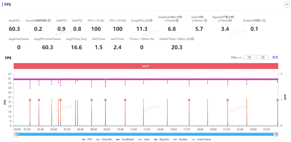
Task: Toggle BigJank legend entry
Action: pos(161,139)
